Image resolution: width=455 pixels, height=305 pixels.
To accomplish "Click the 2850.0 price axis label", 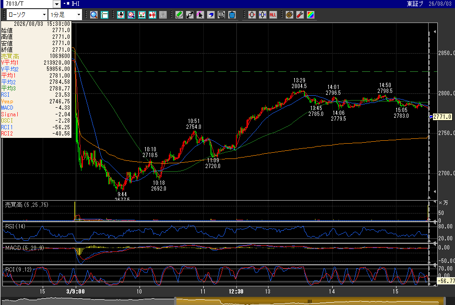I will click(446, 53).
